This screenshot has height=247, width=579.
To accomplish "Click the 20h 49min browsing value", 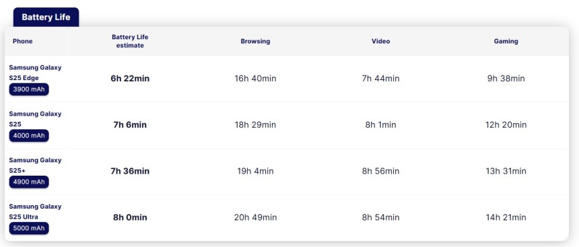I will (x=255, y=217).
